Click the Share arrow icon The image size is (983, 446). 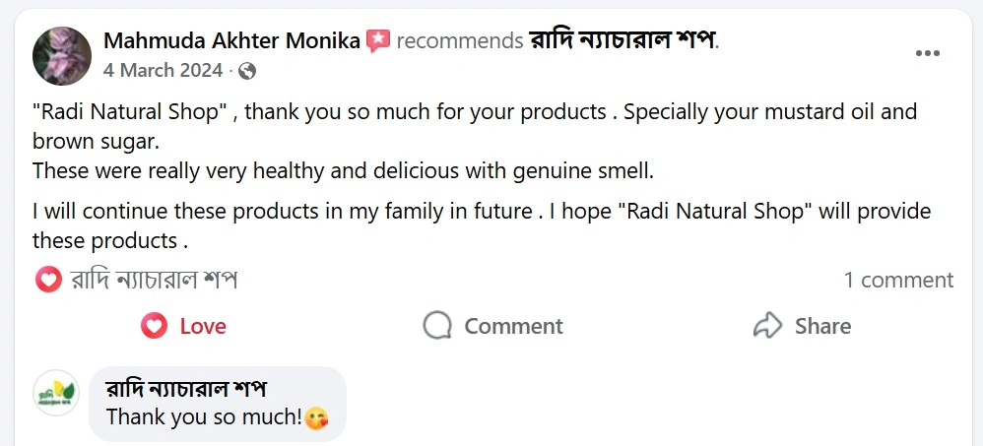766,326
